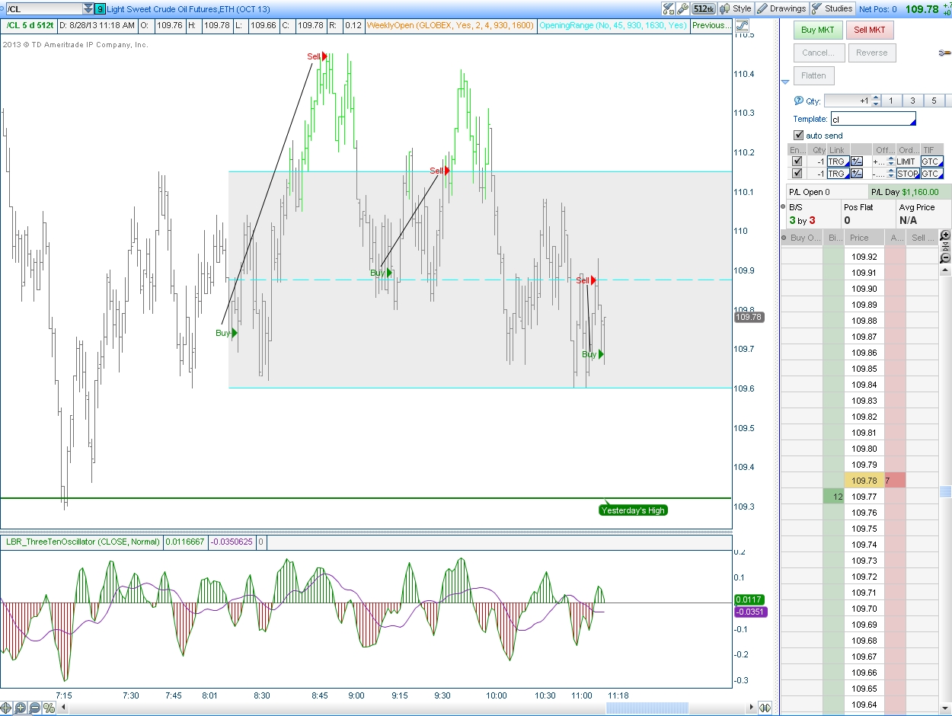Image resolution: width=952 pixels, height=716 pixels.
Task: Zoom in the price ladder
Action: 945,235
